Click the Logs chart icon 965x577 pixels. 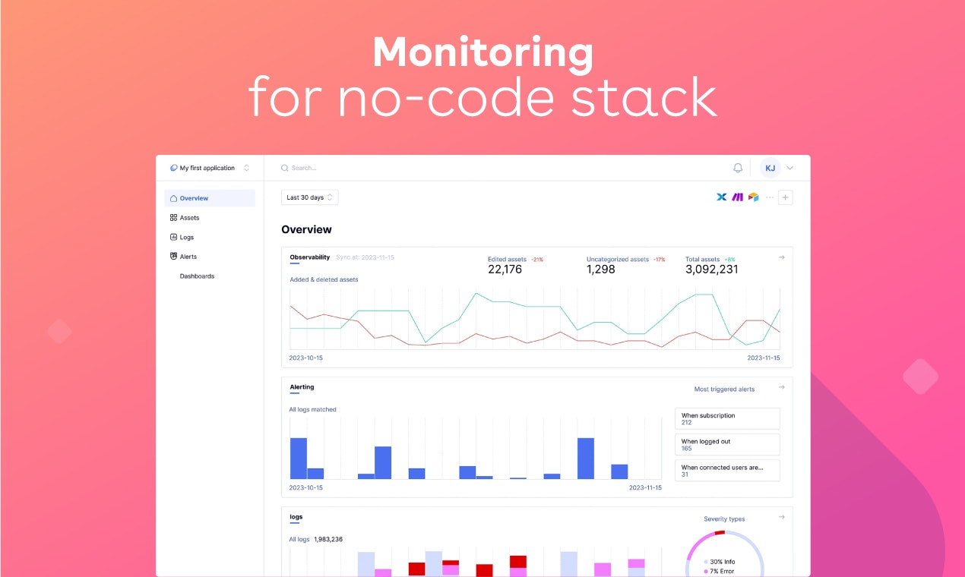click(x=173, y=237)
